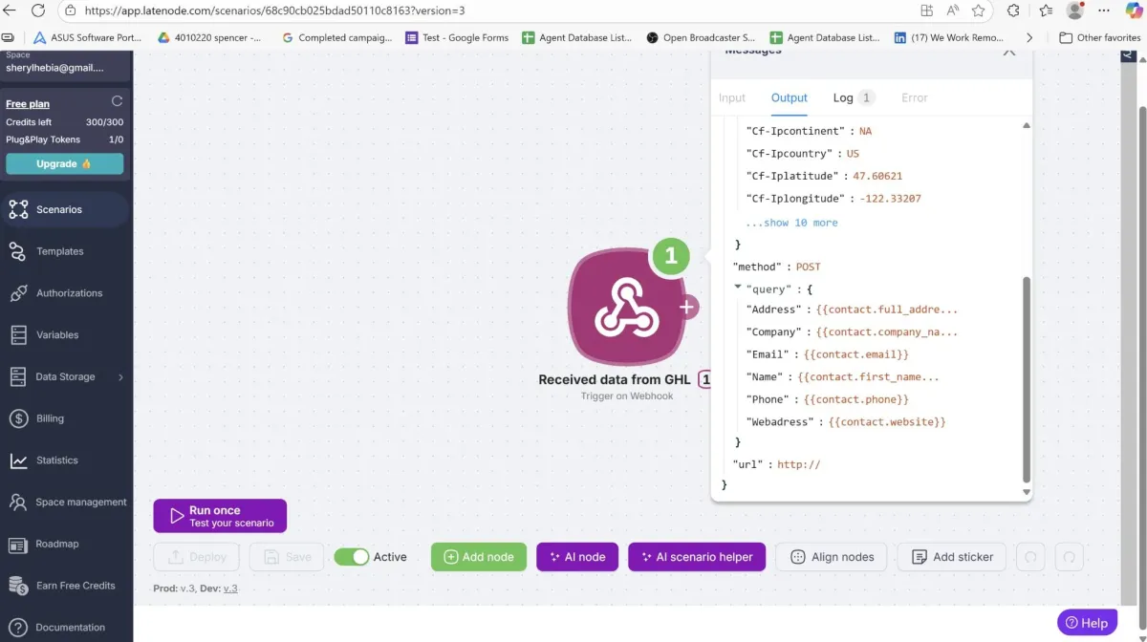Open the Dev v.3 version link
Viewport: 1147px width, 642px height.
[x=230, y=588]
